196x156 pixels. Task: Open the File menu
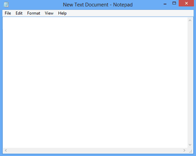tap(8, 13)
